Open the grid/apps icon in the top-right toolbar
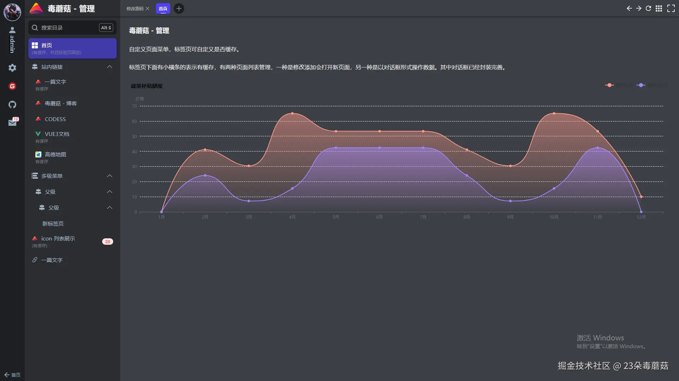 658,8
